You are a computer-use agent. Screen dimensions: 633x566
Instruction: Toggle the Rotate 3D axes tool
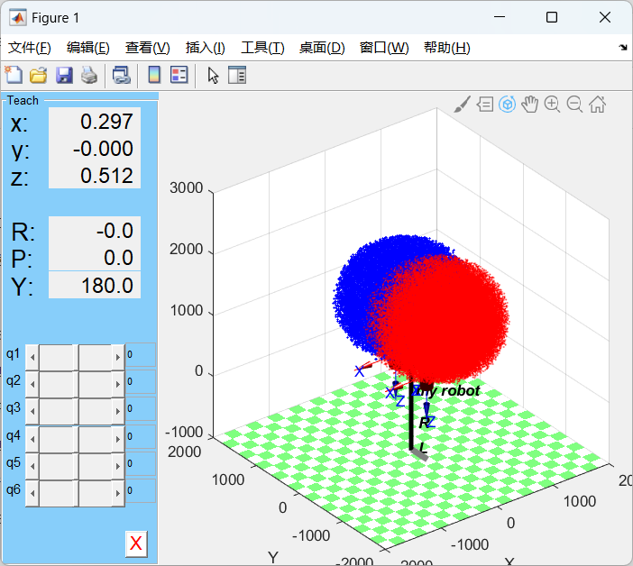[x=507, y=105]
